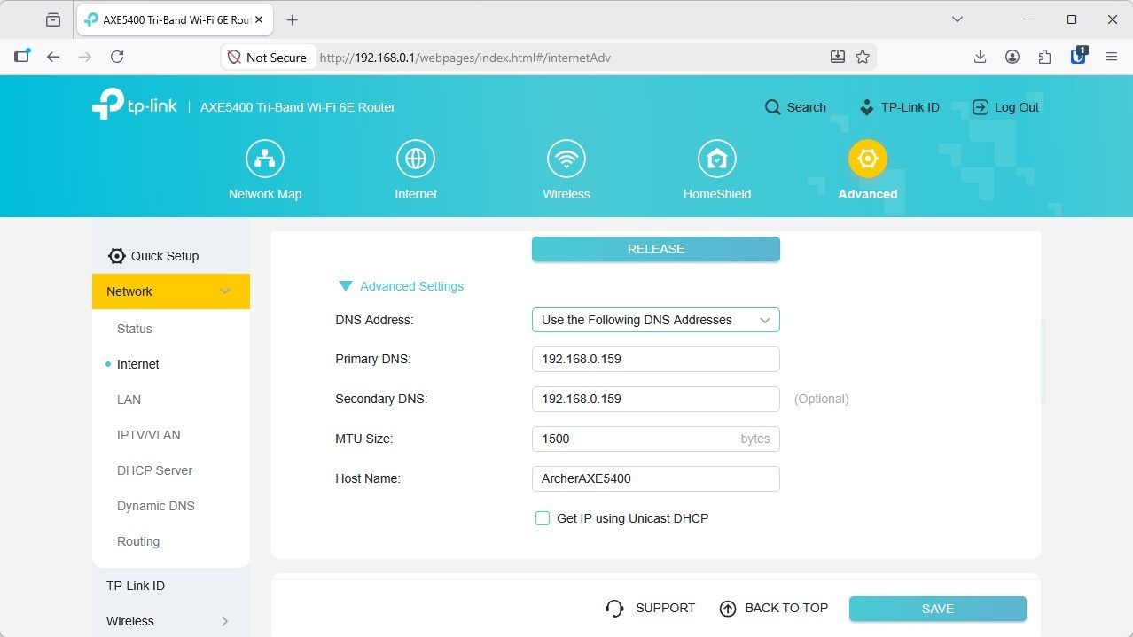This screenshot has width=1133, height=637.
Task: Select Dynamic DNS in the sidebar
Action: pyautogui.click(x=155, y=506)
